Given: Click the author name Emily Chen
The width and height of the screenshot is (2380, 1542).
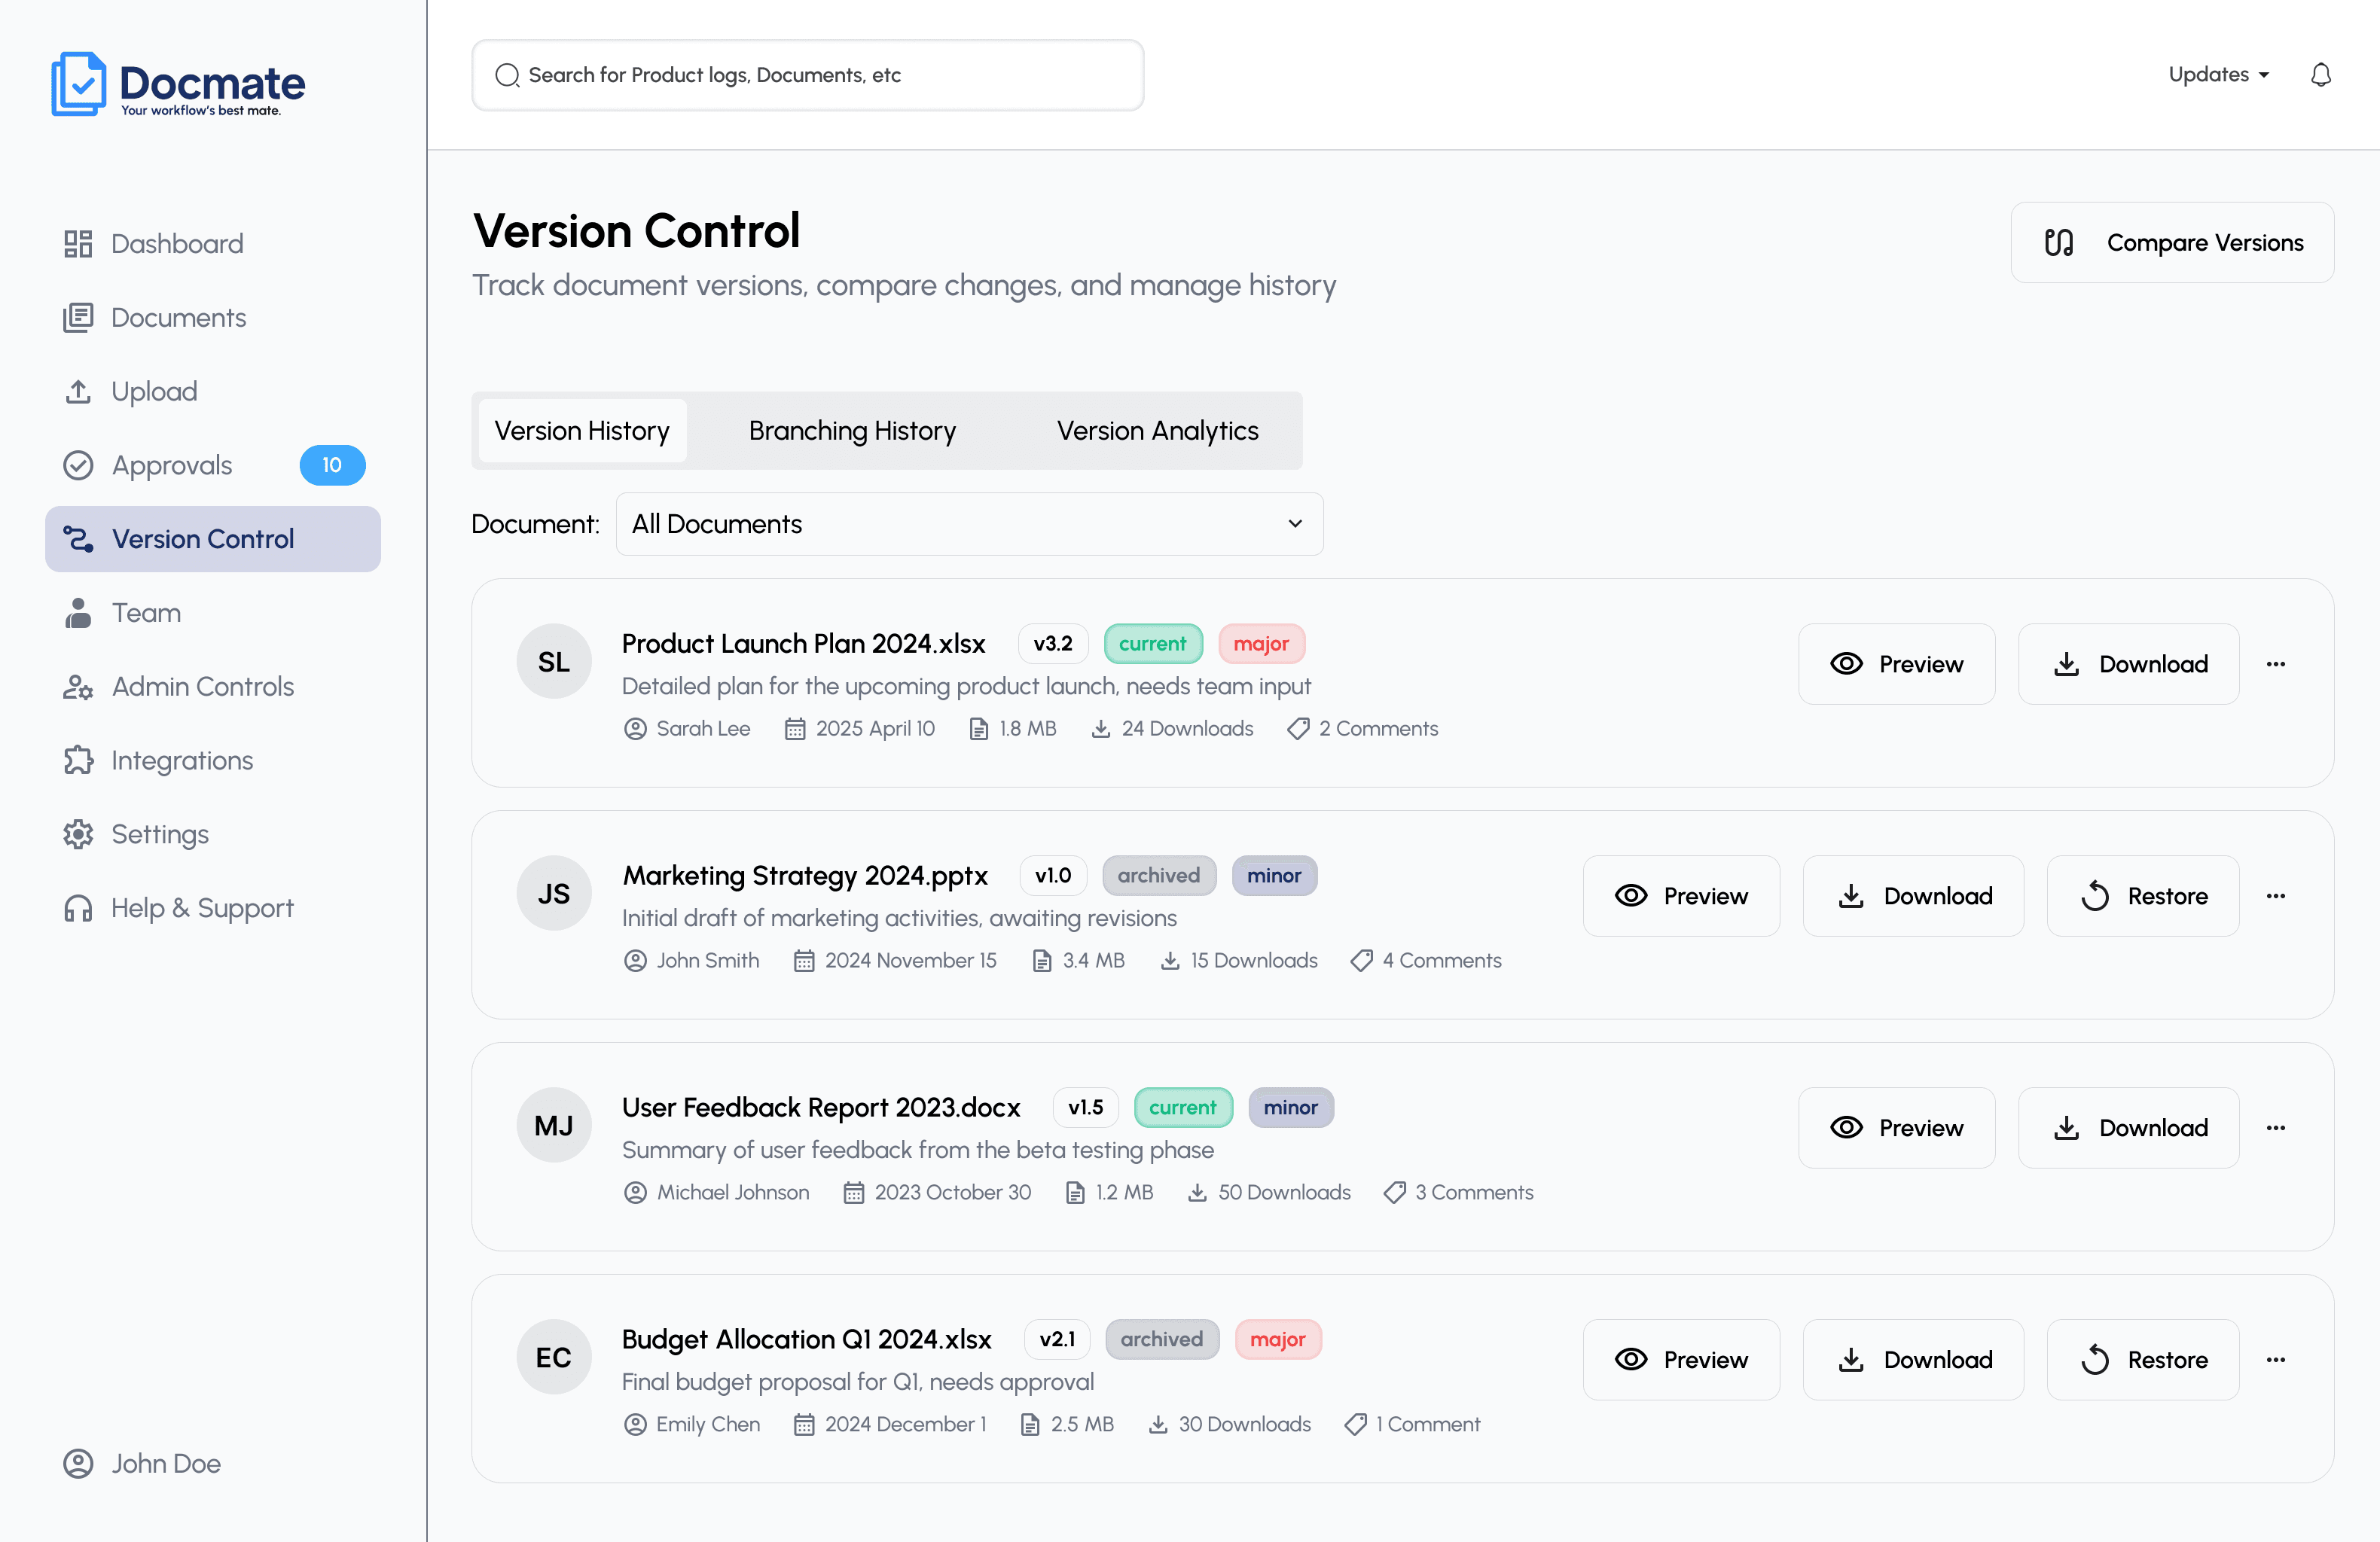Looking at the screenshot, I should point(708,1425).
